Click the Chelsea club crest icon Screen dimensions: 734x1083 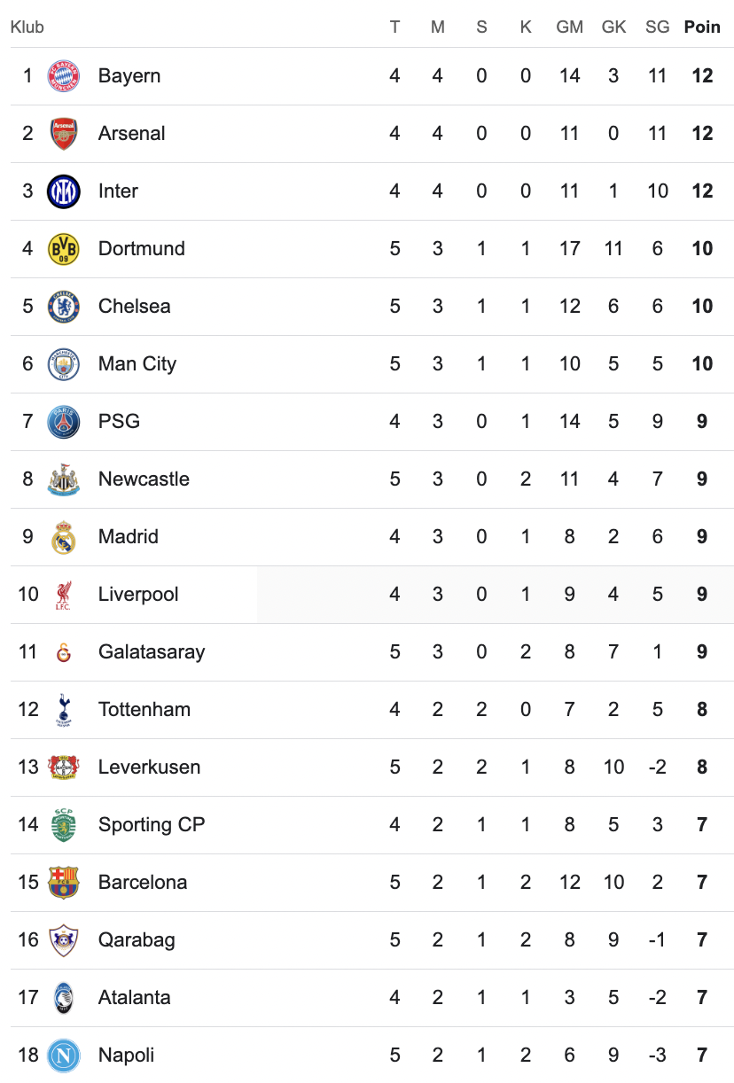pyautogui.click(x=63, y=307)
